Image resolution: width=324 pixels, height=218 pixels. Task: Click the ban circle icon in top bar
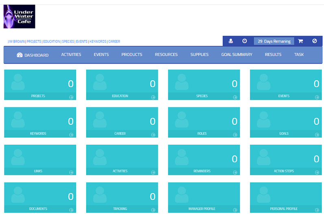tap(314, 41)
